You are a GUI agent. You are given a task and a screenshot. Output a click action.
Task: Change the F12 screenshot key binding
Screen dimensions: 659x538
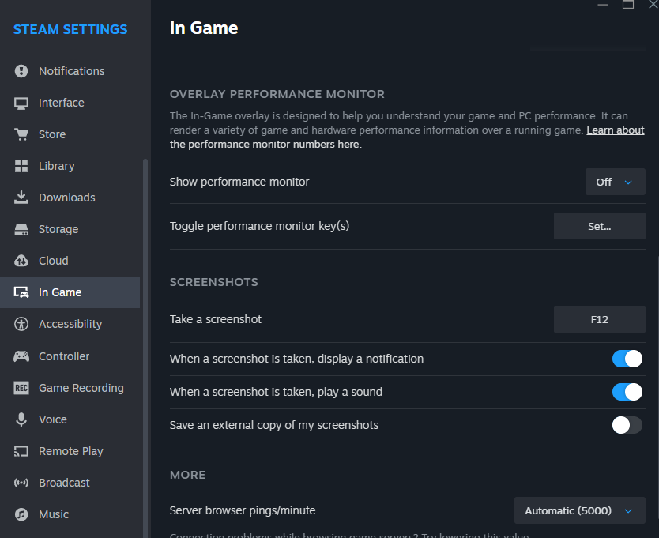599,319
